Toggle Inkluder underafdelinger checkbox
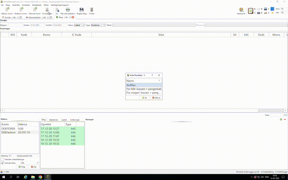 [x=3, y=159]
